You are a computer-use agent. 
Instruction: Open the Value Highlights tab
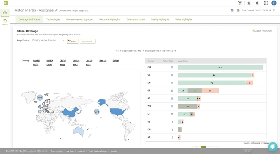pyautogui.click(x=184, y=19)
